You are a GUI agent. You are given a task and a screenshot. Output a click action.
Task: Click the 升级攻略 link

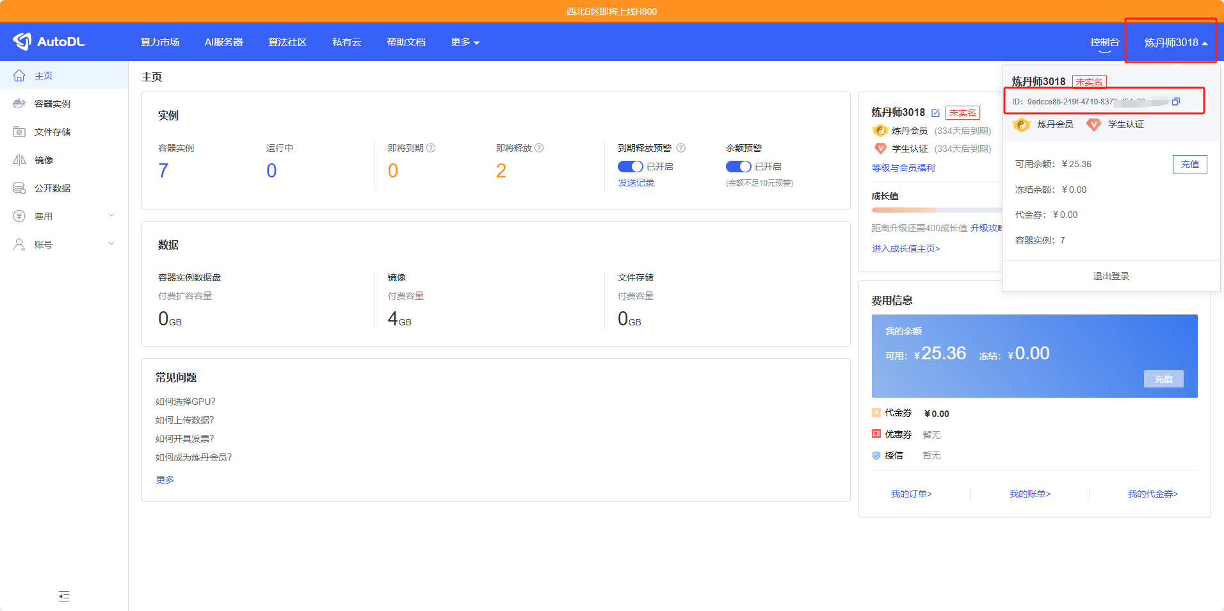[986, 228]
